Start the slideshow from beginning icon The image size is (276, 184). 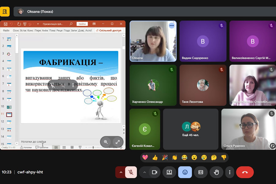coord(25,24)
